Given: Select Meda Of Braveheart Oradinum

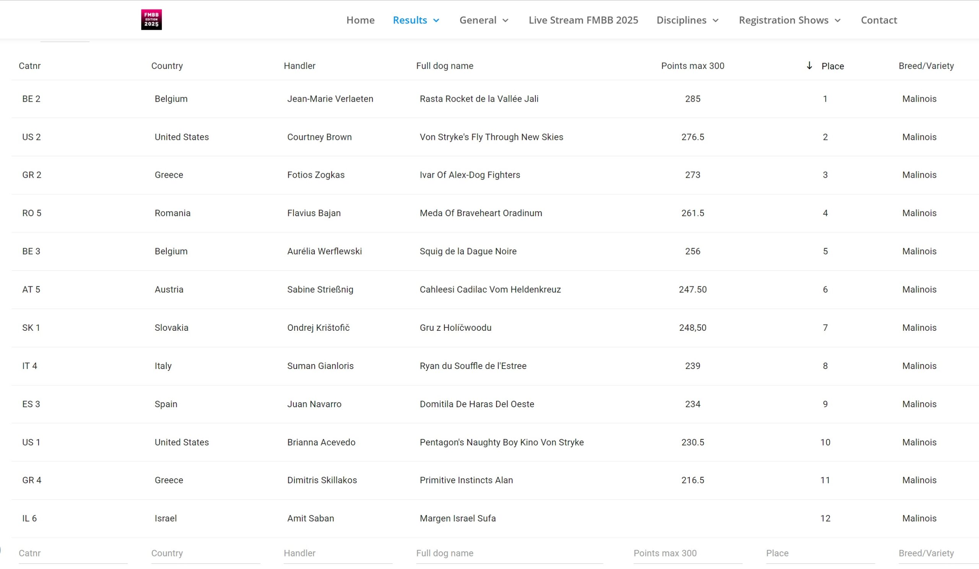Looking at the screenshot, I should (x=481, y=213).
